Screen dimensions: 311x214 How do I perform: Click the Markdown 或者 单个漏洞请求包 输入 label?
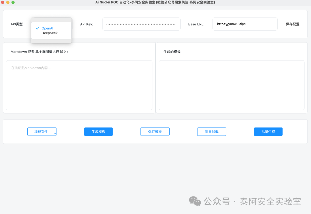(39, 52)
